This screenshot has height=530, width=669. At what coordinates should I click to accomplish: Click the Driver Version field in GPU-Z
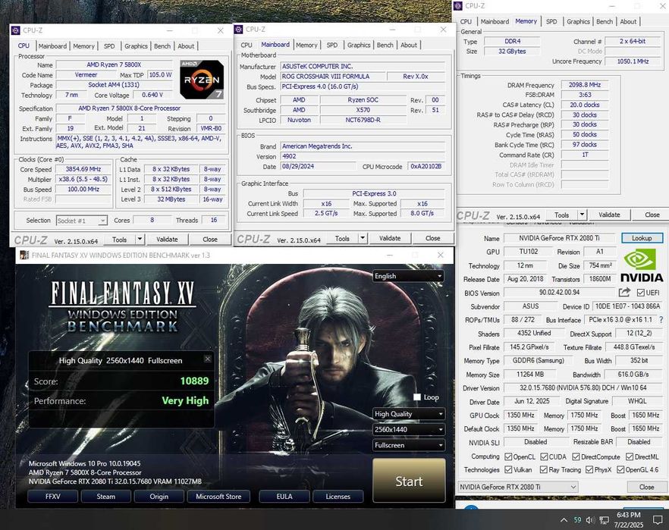coord(583,388)
